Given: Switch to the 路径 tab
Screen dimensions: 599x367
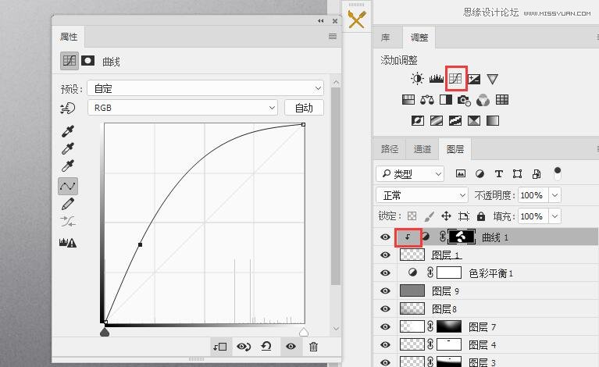Looking at the screenshot, I should (x=390, y=149).
